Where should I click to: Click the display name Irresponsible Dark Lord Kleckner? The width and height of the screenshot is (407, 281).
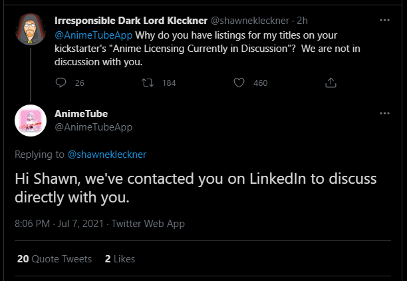[x=131, y=21]
